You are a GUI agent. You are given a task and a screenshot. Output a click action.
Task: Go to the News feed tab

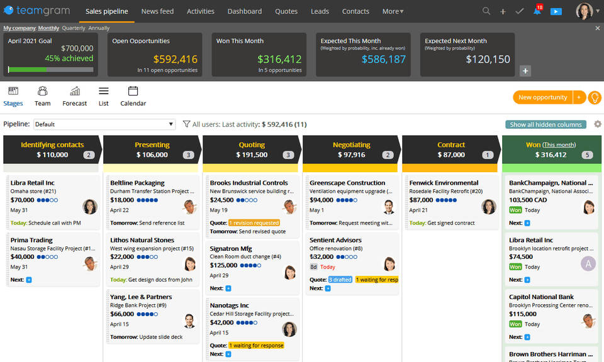pos(157,11)
